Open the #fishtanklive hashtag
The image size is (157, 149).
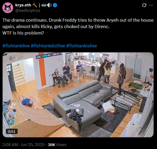coord(16,46)
